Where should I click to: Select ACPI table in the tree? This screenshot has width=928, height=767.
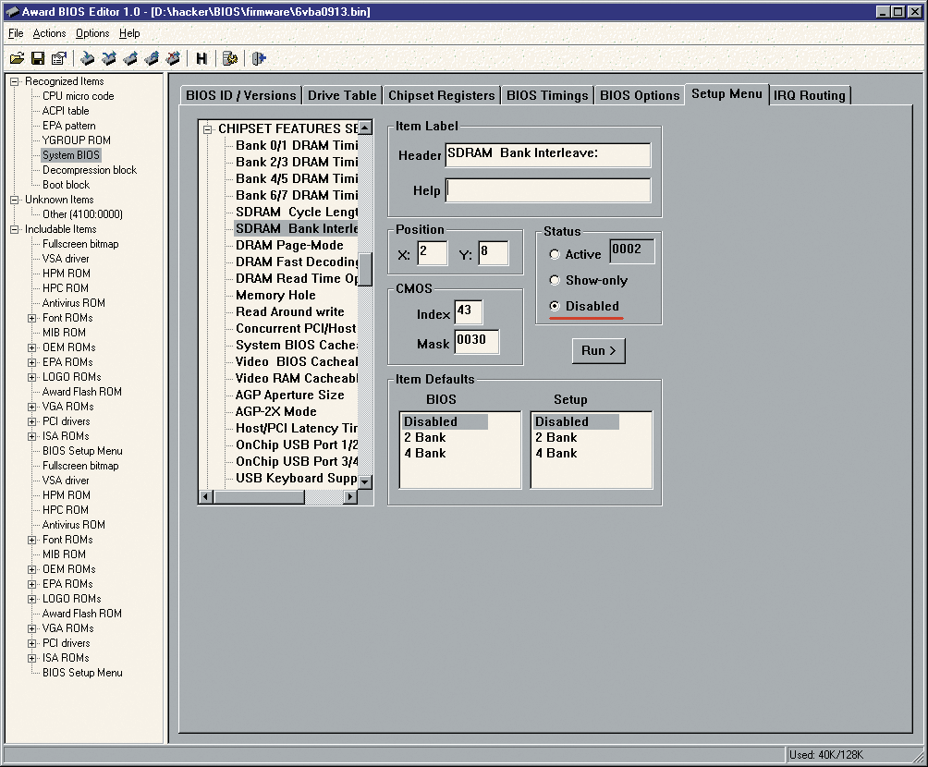pyautogui.click(x=66, y=111)
